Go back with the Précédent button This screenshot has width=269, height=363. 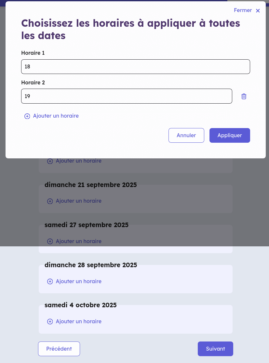tap(59, 349)
